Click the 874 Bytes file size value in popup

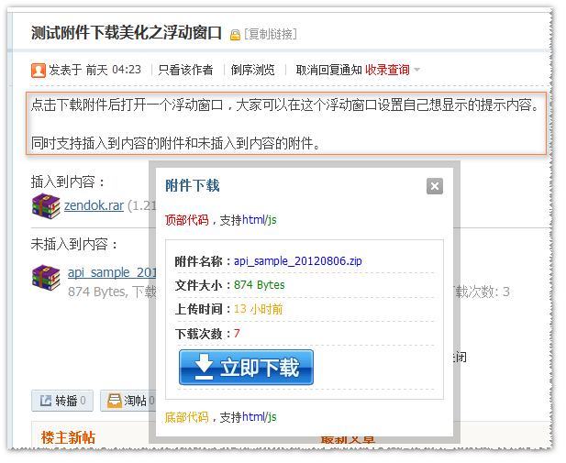[260, 285]
